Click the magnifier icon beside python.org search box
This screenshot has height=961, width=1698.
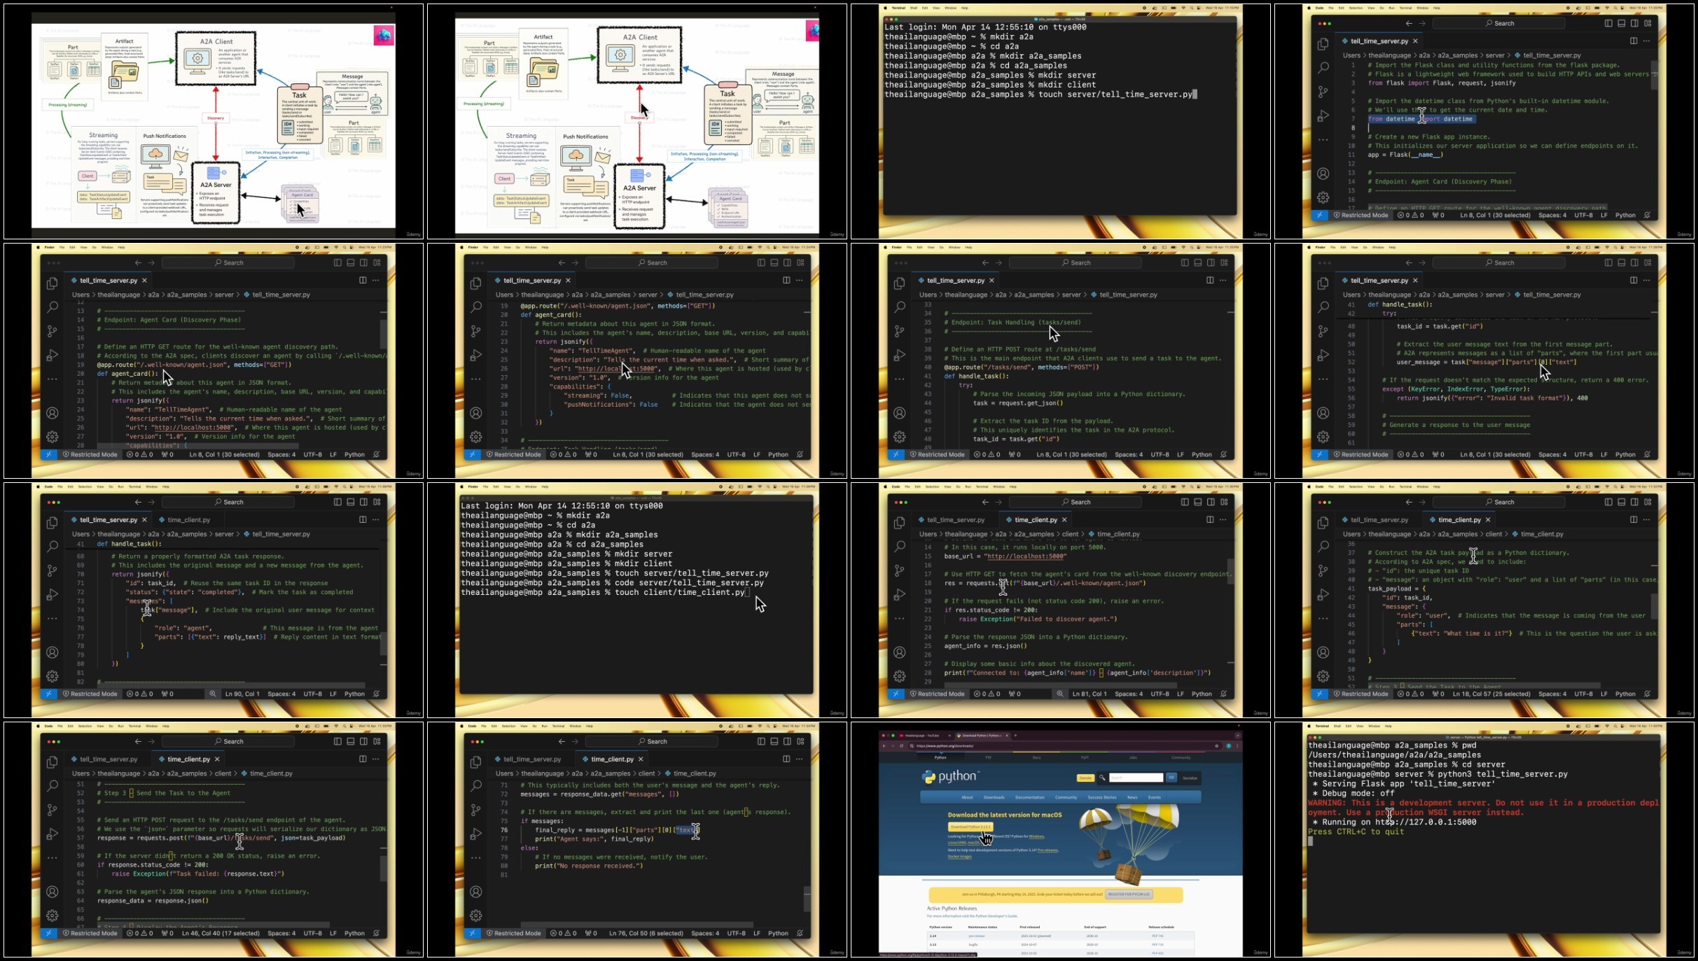(1102, 778)
